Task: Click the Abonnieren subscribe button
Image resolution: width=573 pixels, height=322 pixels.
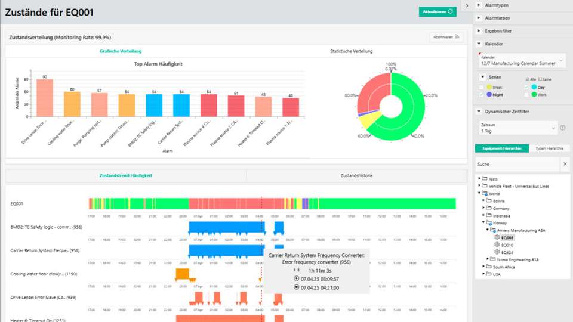Action: click(446, 37)
